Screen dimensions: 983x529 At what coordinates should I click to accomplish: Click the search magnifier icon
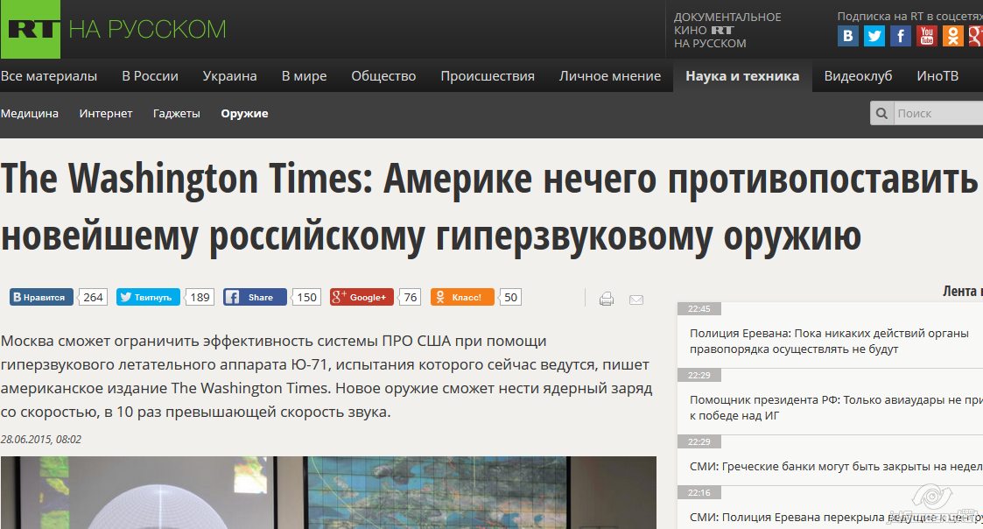881,113
